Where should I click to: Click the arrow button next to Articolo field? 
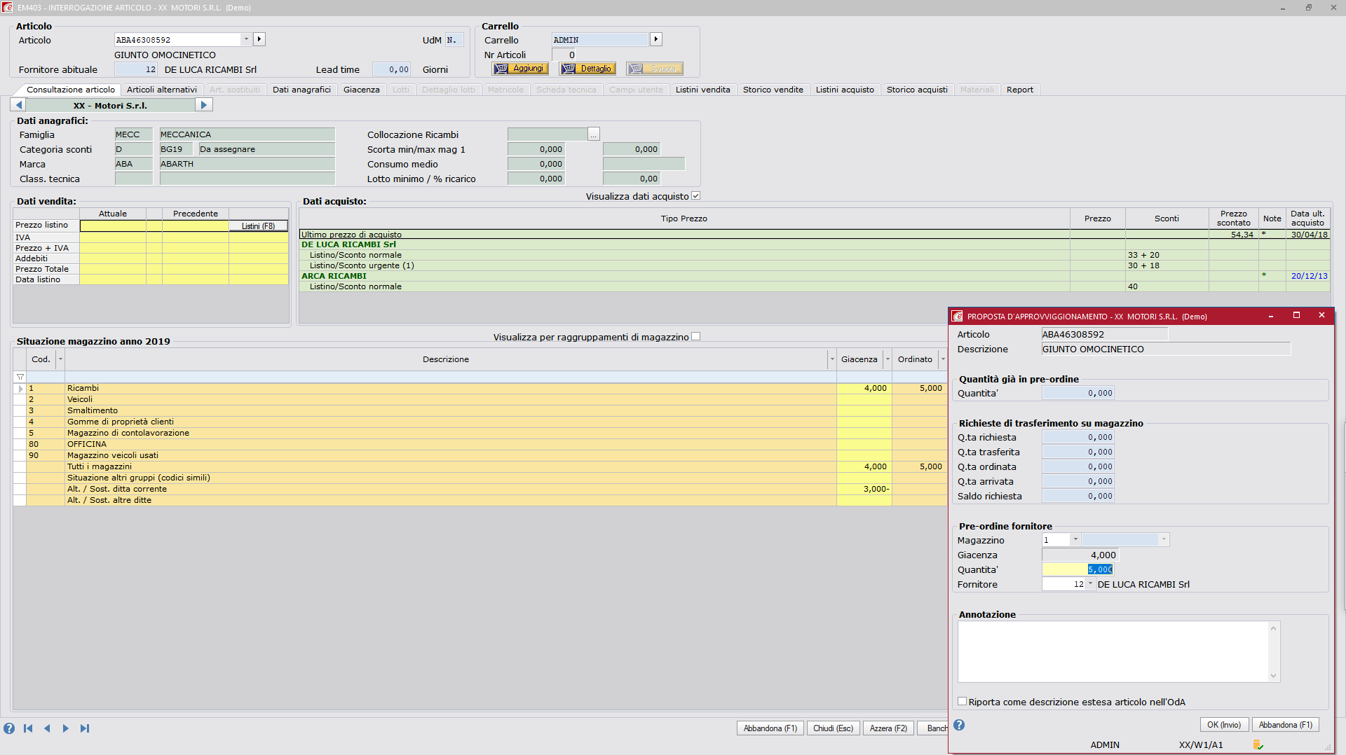259,39
